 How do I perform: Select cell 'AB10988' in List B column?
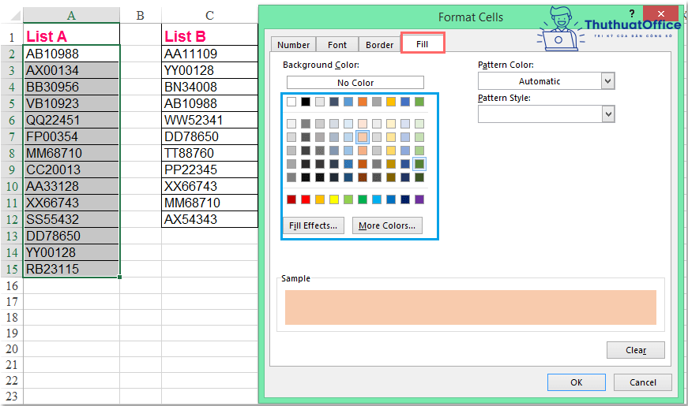click(210, 103)
